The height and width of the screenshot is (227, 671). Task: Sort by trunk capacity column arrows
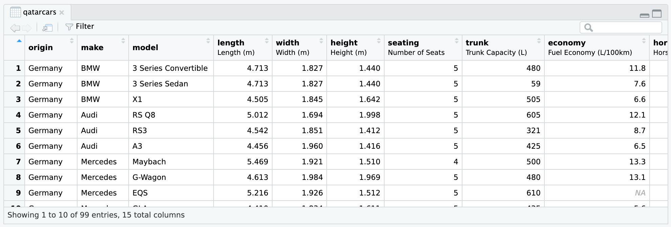(x=539, y=41)
